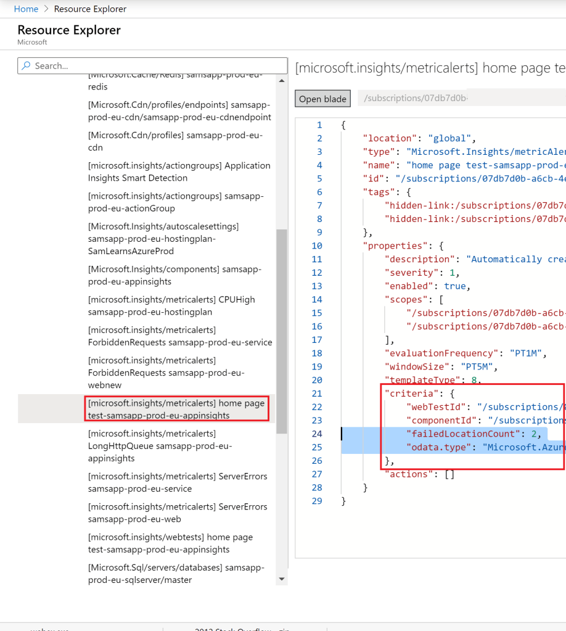
Task: Click the search magnifier icon
Action: 26,66
